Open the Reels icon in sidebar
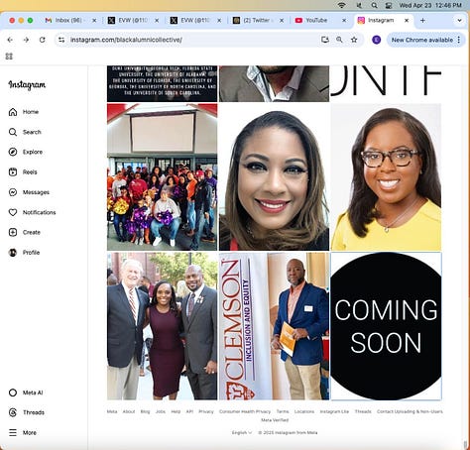 pyautogui.click(x=13, y=172)
